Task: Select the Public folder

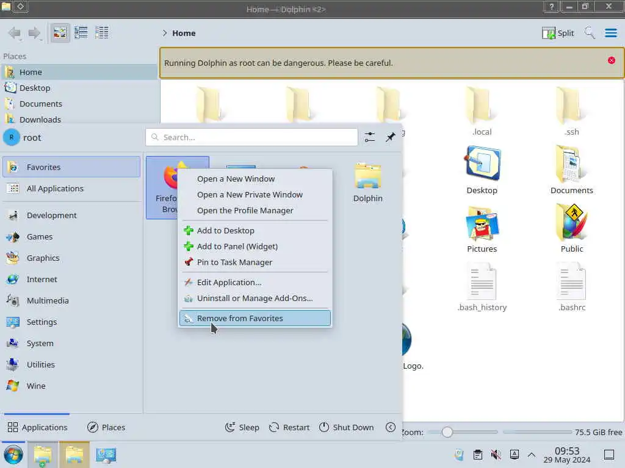Action: (x=571, y=229)
